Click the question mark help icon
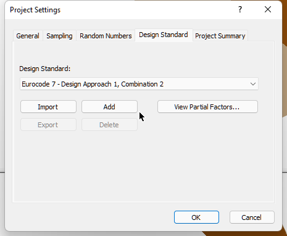The image size is (287, 236). click(240, 10)
